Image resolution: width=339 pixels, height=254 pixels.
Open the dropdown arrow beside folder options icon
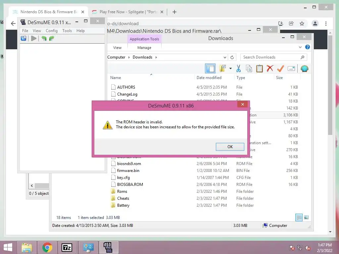point(230,69)
